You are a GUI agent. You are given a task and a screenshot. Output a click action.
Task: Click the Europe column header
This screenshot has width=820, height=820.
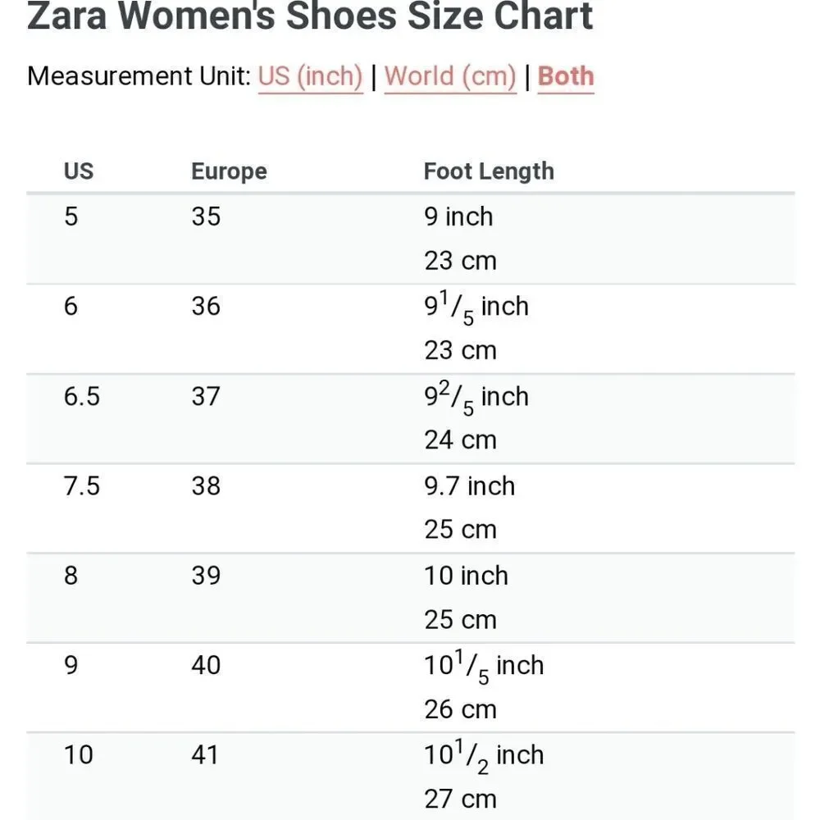[229, 171]
